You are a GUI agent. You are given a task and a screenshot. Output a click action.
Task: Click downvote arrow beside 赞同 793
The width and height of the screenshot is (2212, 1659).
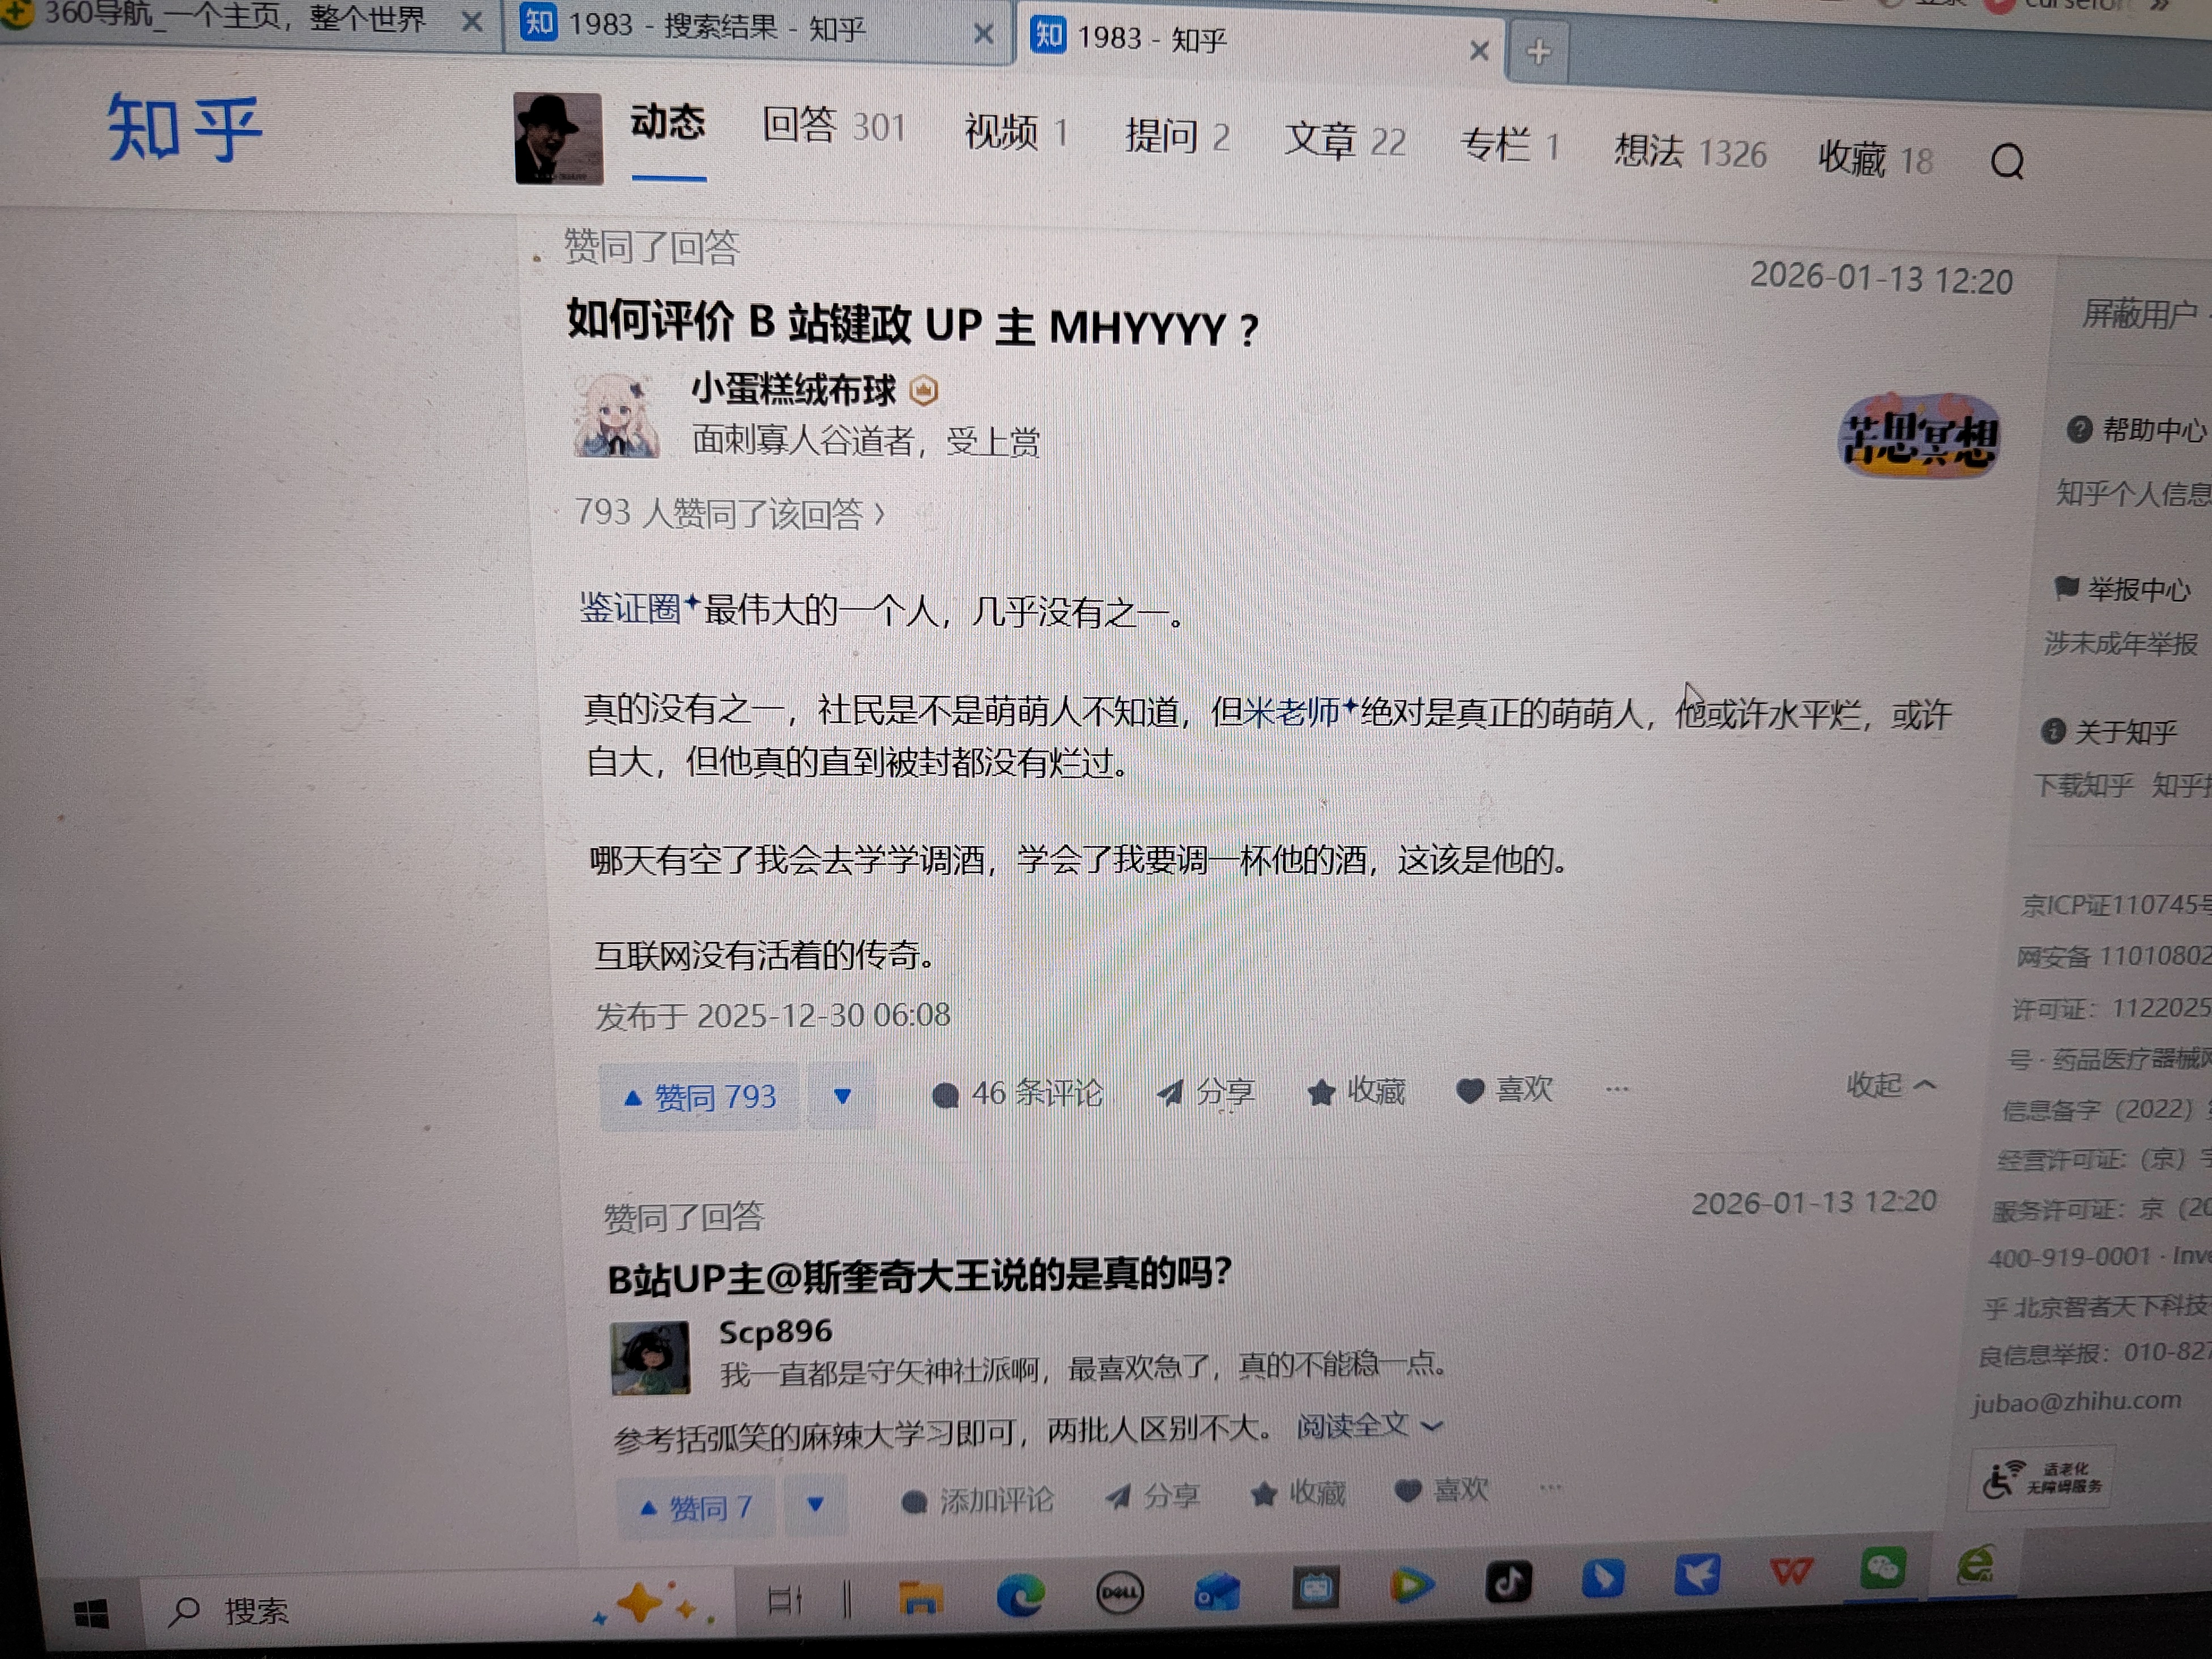coord(842,1097)
